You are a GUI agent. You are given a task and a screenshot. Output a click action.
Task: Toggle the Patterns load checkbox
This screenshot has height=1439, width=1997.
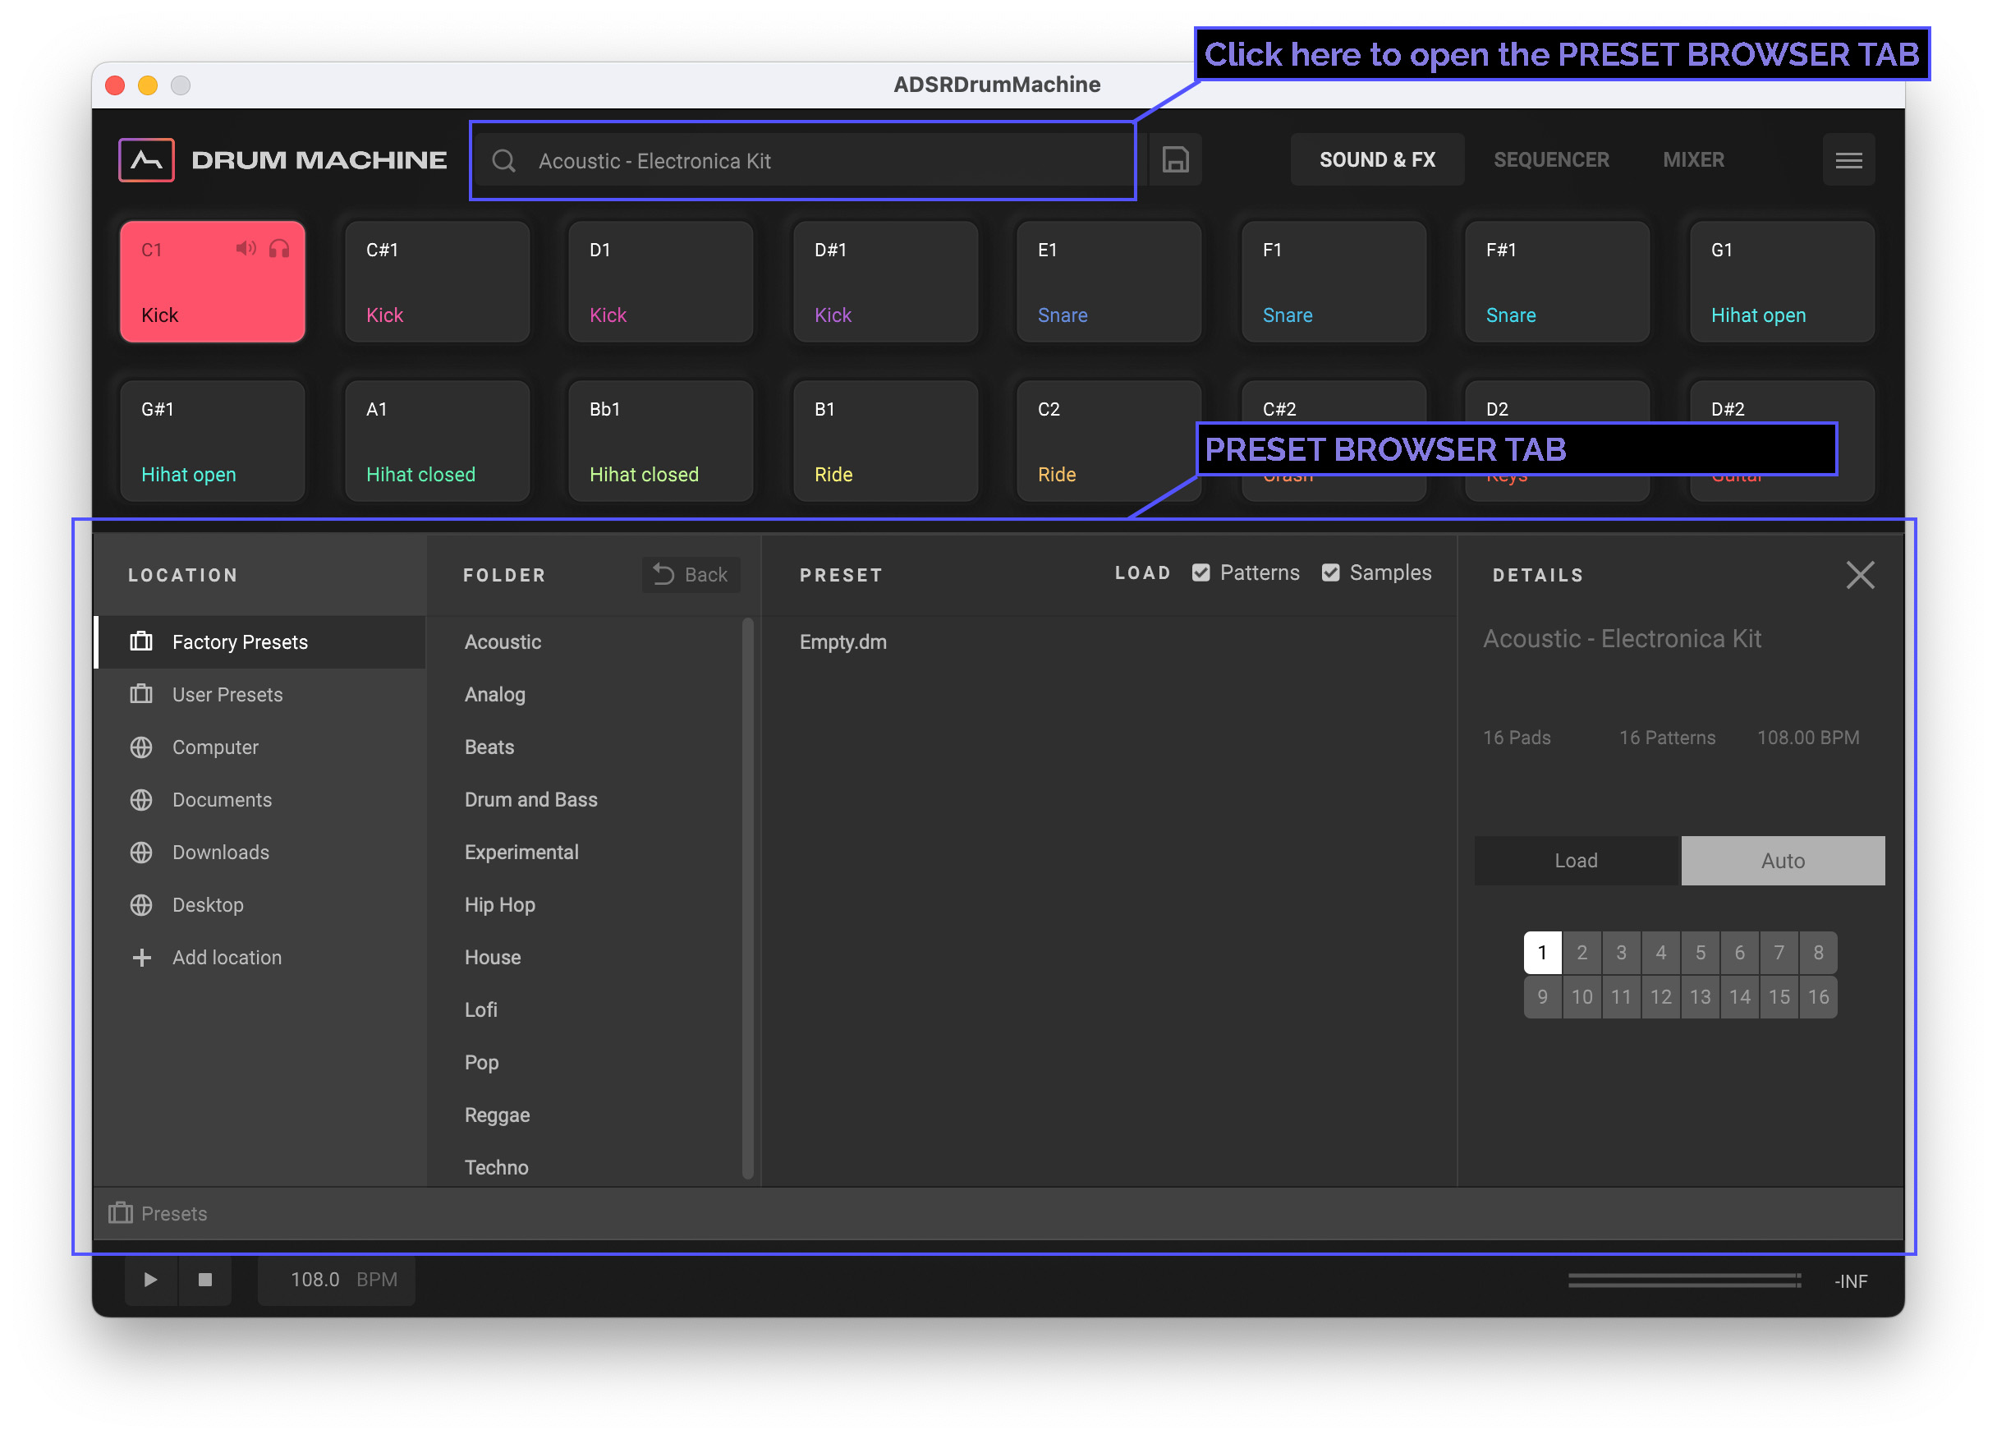coord(1200,572)
